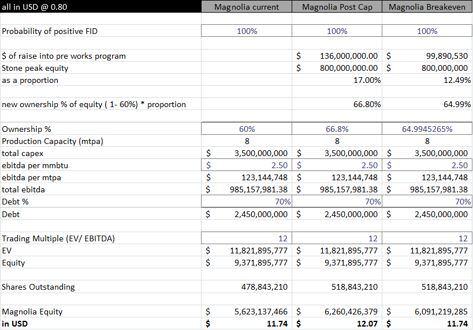Select the 6,260,426,379 Magnolia Equity cell
The height and width of the screenshot is (330, 473).
coord(337,312)
